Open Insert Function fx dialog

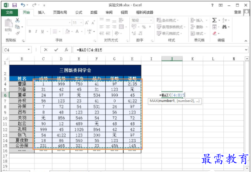click(67, 50)
